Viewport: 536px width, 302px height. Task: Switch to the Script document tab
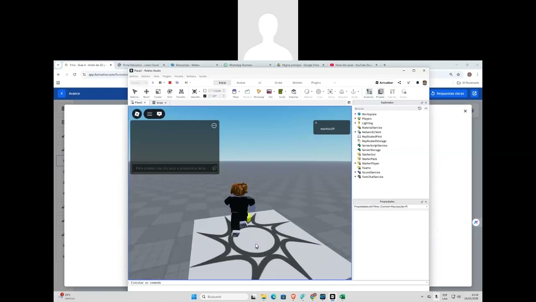(160, 103)
